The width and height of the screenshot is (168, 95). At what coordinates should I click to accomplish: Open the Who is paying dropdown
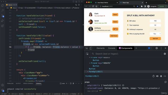(155, 34)
